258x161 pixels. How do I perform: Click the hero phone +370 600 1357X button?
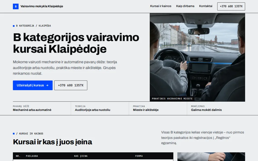tap(71, 85)
